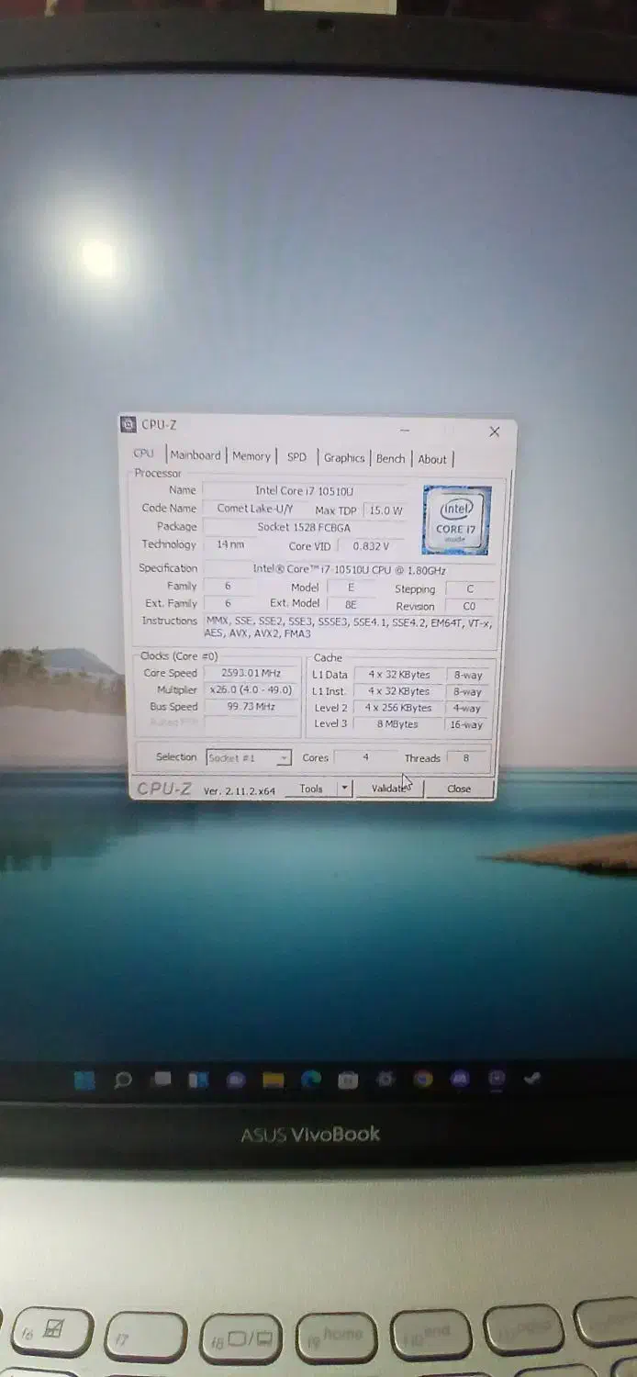The image size is (637, 1377).
Task: Launch File Explorer from the taskbar
Action: click(x=274, y=1080)
